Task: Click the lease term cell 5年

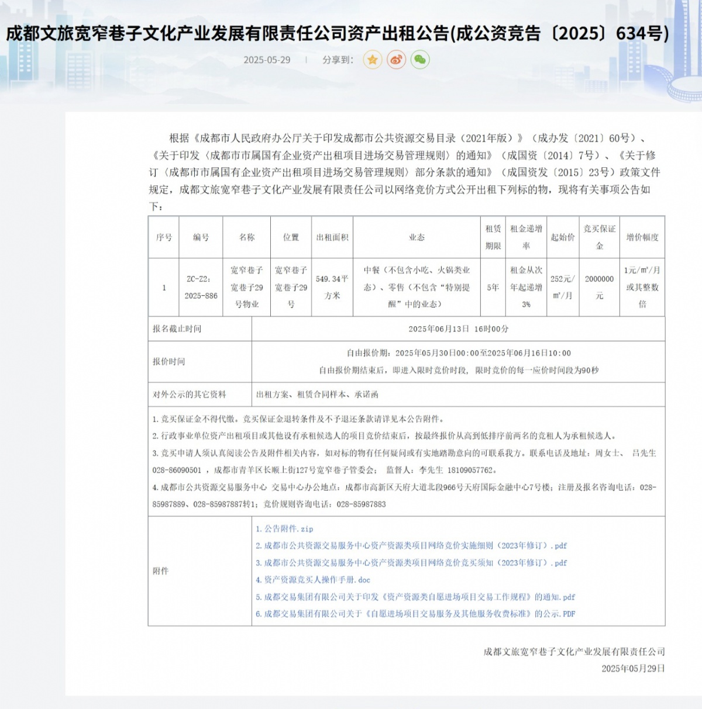Action: click(493, 288)
